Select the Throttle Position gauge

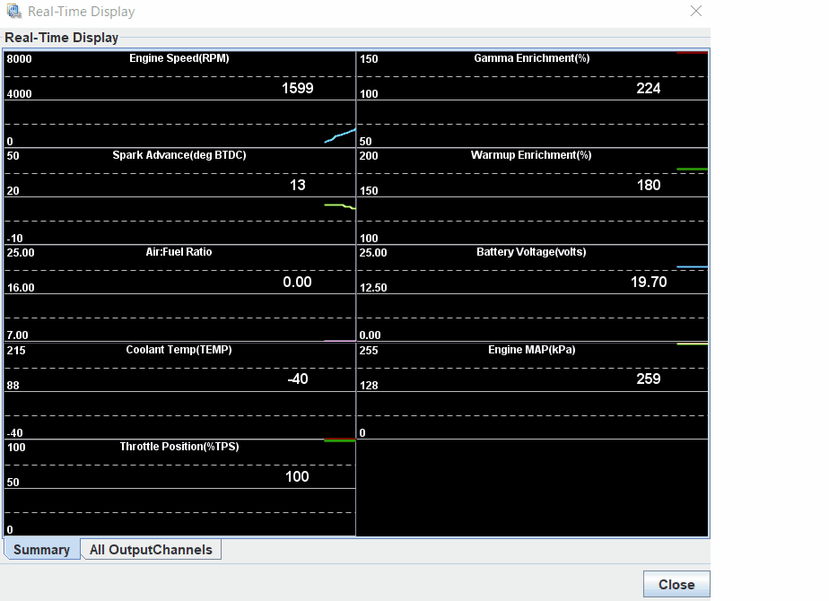click(x=179, y=489)
